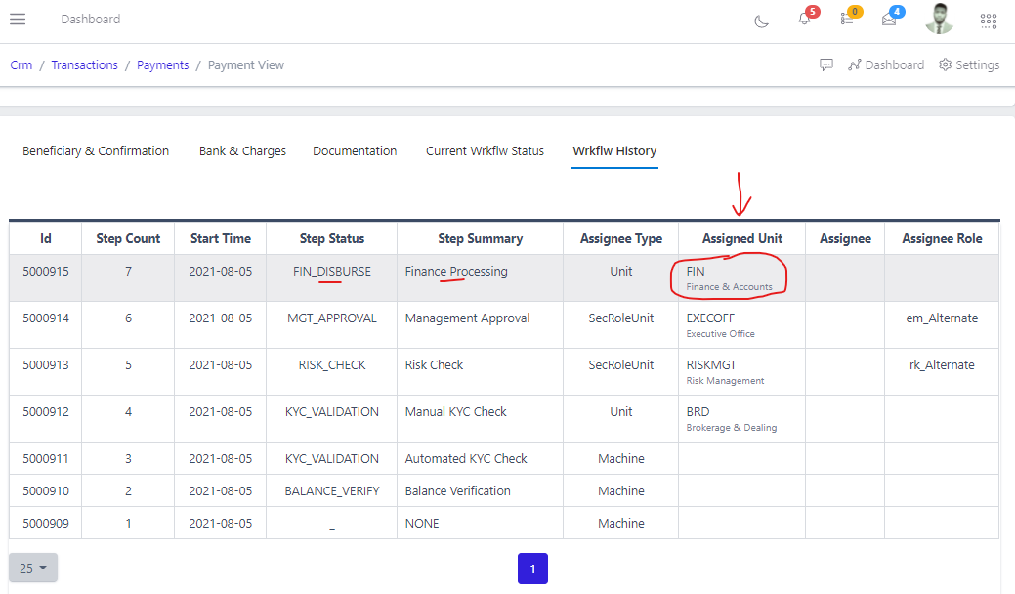This screenshot has width=1015, height=594.
Task: Open the Id column sorting options
Action: 46,237
